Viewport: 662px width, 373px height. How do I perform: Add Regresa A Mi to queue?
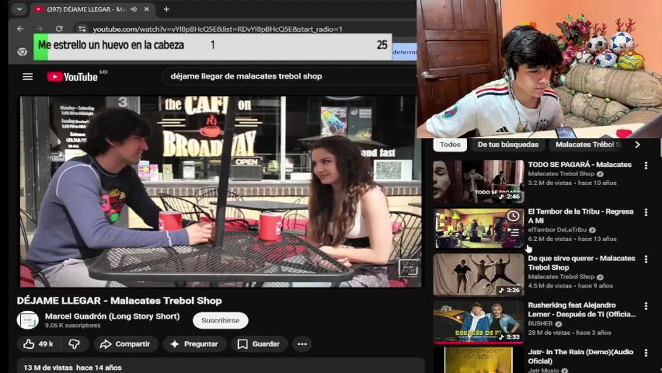pos(513,232)
